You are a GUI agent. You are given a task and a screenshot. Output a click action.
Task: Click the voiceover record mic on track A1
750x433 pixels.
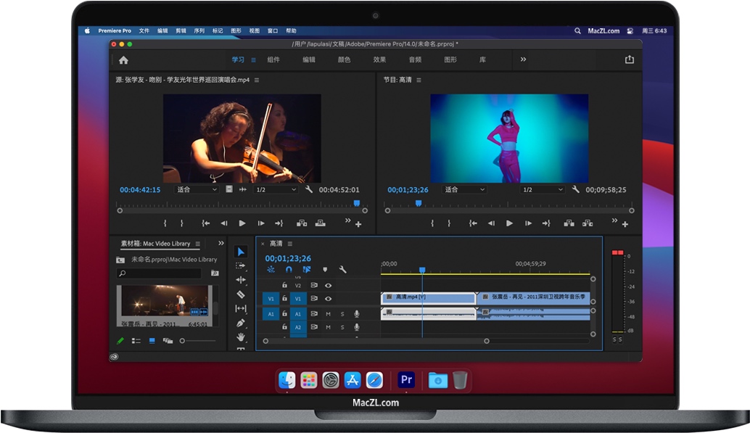356,313
